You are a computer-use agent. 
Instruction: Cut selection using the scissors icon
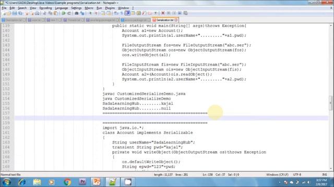pyautogui.click(x=44, y=14)
